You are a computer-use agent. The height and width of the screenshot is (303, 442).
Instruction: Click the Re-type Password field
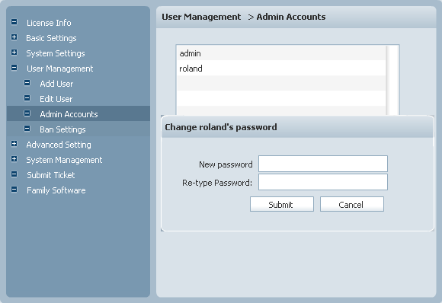323,182
